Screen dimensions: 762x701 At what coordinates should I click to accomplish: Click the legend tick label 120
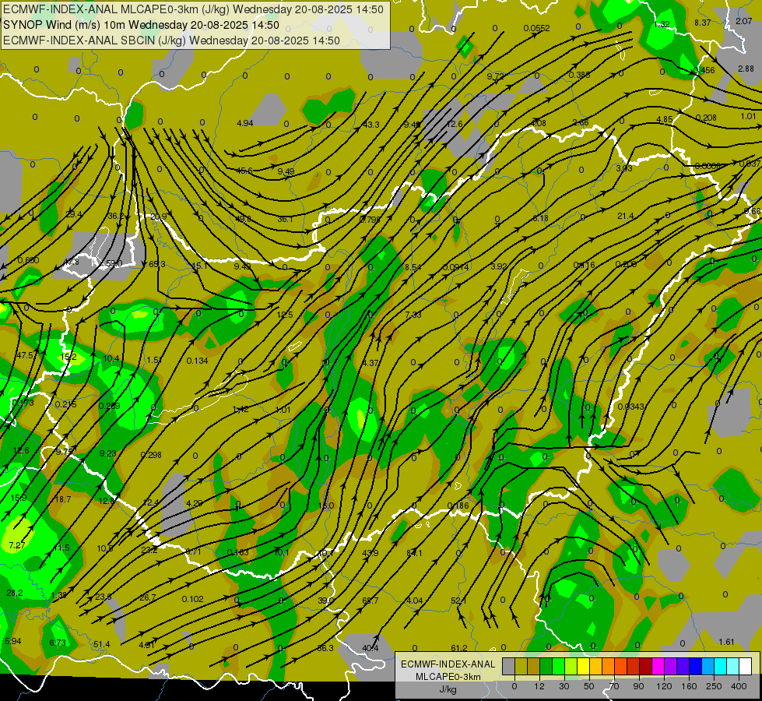[664, 686]
